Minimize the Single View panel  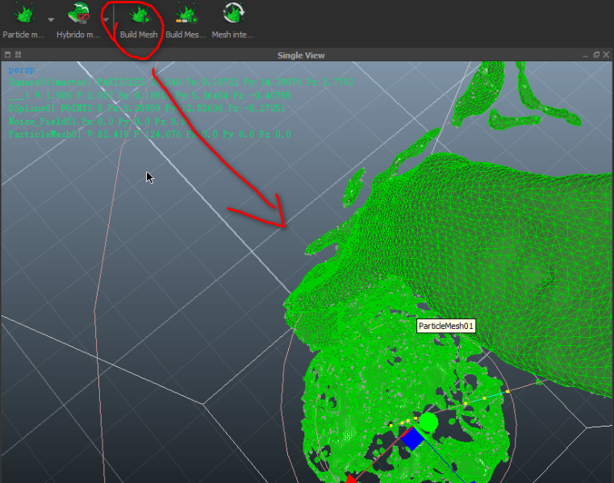click(x=586, y=55)
